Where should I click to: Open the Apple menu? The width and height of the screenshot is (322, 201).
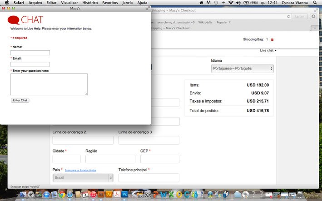[x=7, y=2]
